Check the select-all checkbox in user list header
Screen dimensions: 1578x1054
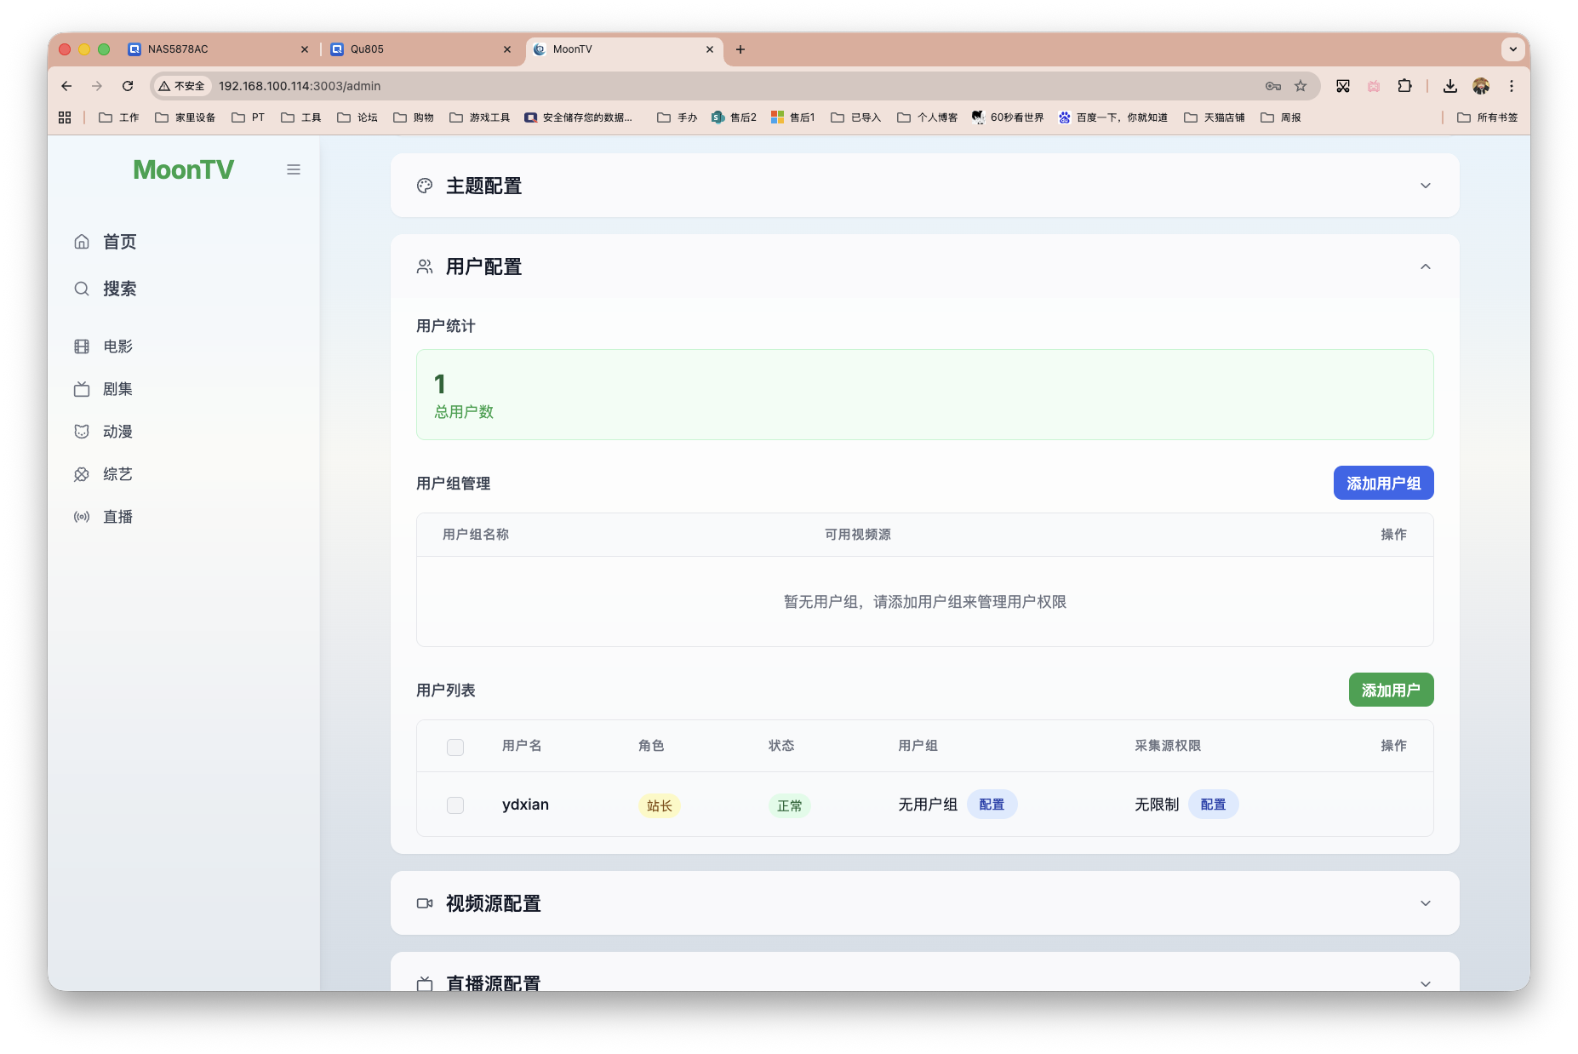455,747
